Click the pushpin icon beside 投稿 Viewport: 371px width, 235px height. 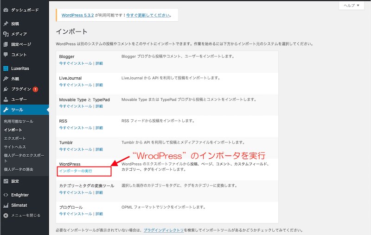[x=6, y=24]
